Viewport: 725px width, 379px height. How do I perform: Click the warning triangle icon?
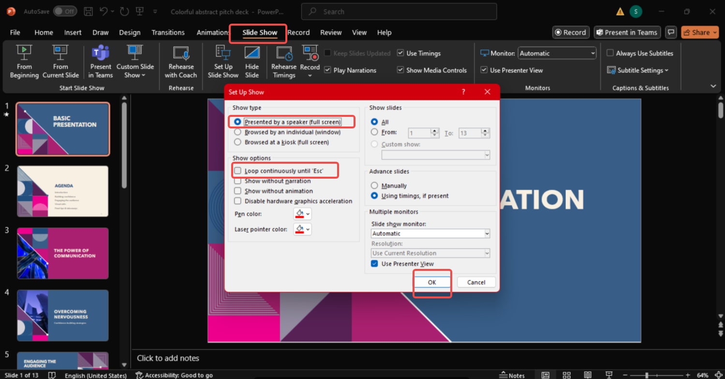click(620, 11)
